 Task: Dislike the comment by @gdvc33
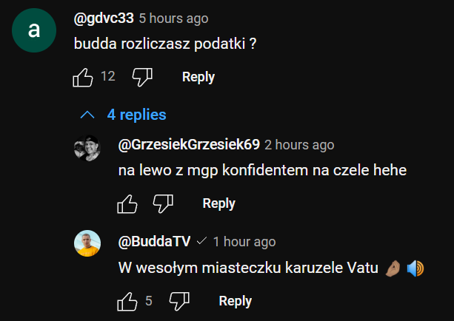(141, 76)
